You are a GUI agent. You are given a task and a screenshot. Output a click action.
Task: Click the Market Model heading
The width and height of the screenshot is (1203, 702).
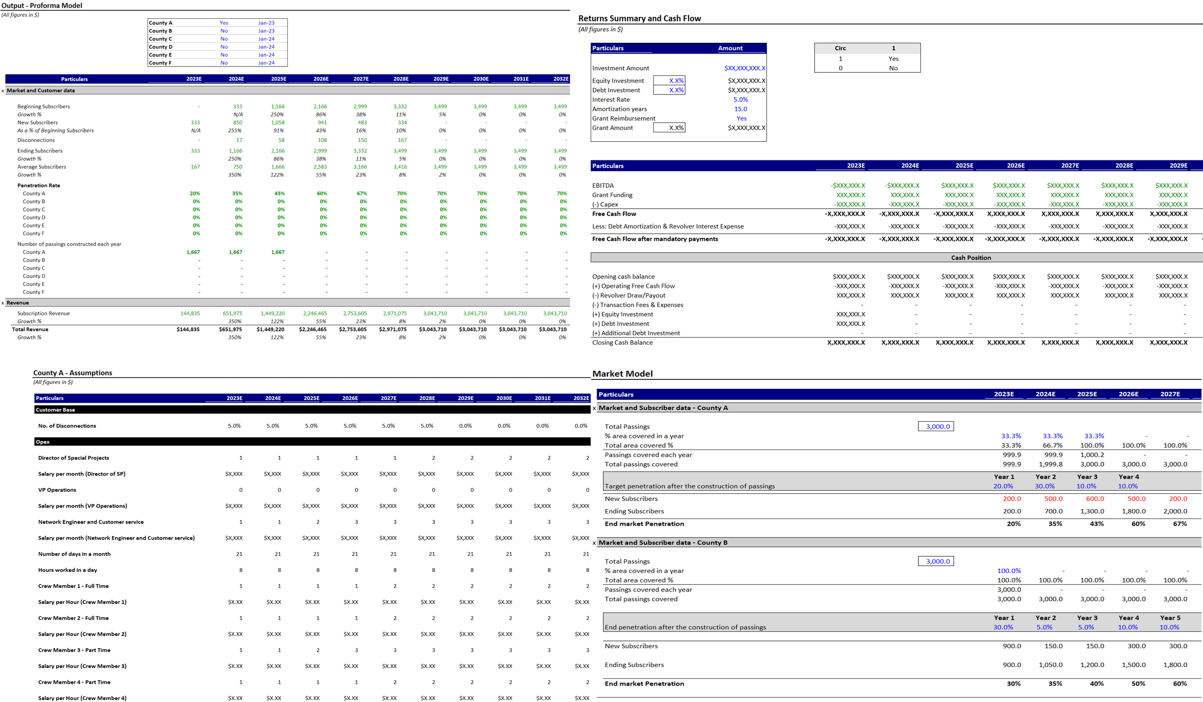[x=622, y=374]
